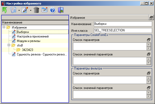Click the folder icon of 3423423
This screenshot has width=155, height=104.
pos(18,50)
